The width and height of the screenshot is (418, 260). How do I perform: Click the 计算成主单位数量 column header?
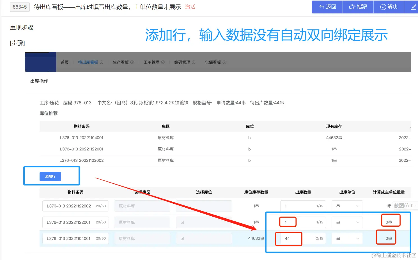click(x=389, y=192)
